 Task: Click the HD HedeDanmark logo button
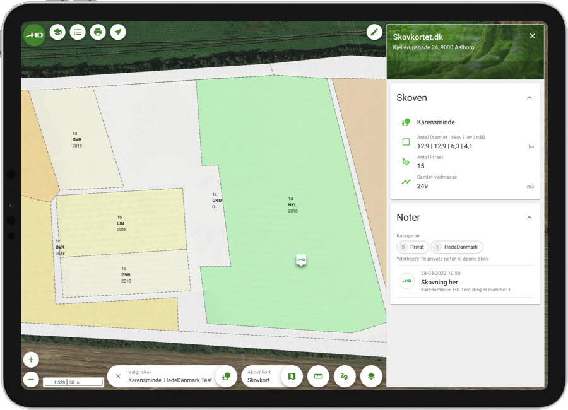35,35
